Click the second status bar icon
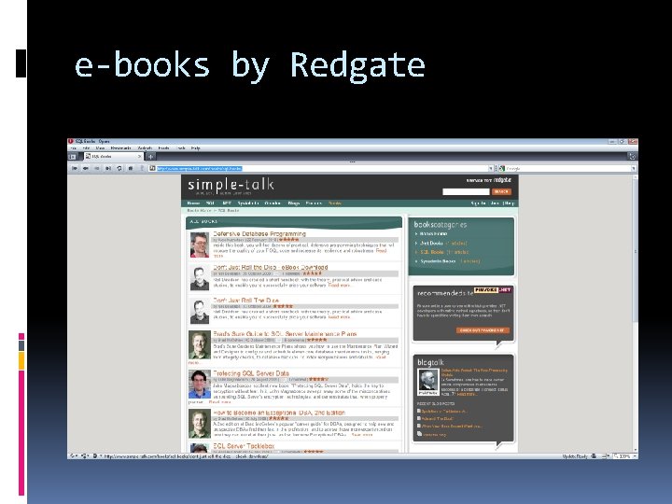 84,456
